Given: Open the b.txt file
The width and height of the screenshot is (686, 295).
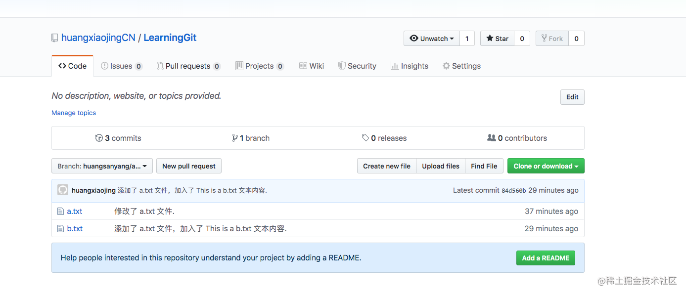Looking at the screenshot, I should (x=75, y=228).
